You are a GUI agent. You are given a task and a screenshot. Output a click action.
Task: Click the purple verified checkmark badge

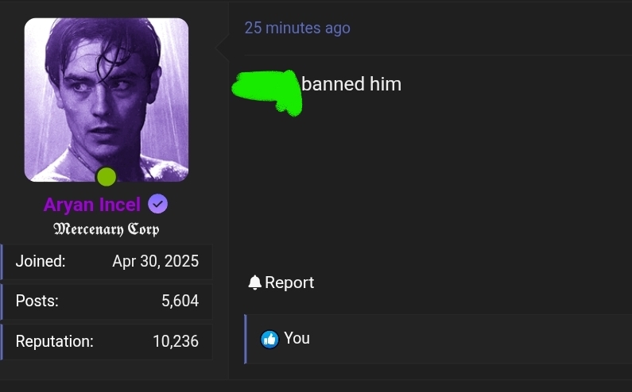[x=157, y=204]
